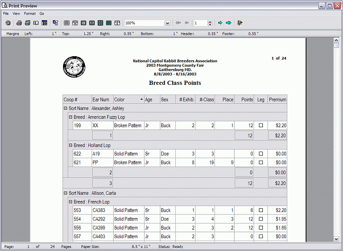Click the # Exhib. column header
The height and width of the screenshot is (251, 343).
[186, 100]
